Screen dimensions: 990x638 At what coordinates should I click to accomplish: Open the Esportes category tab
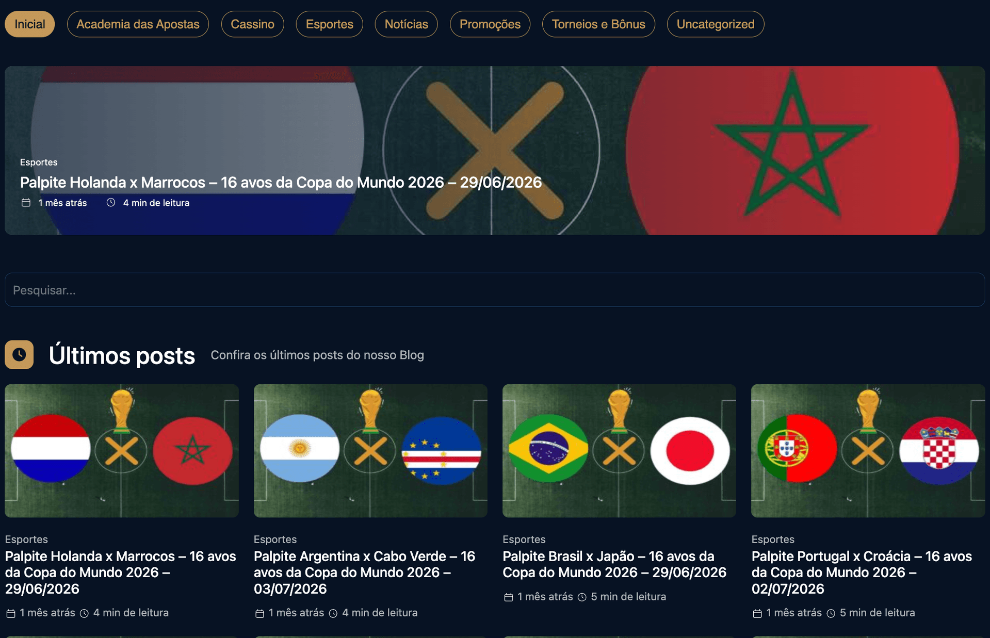(x=329, y=24)
